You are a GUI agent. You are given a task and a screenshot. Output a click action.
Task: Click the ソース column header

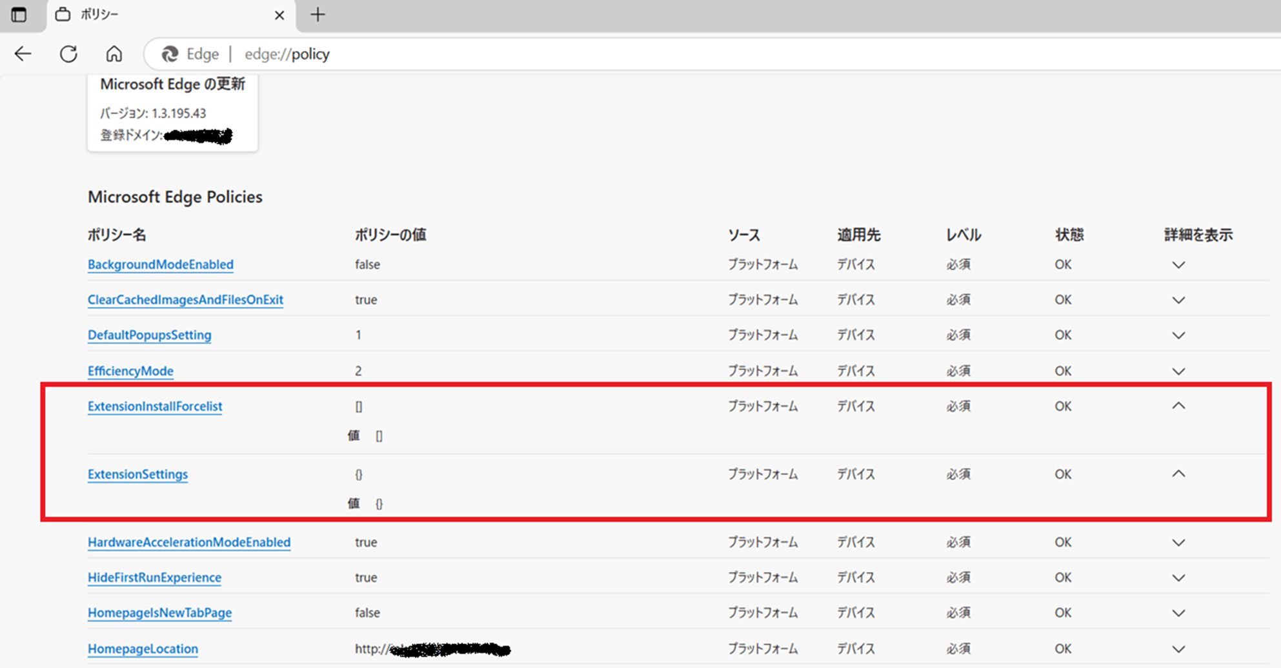coord(744,235)
